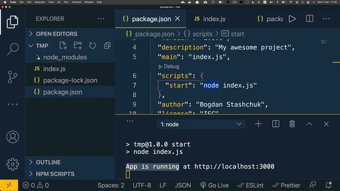Expand the NPM Scripts section
340x191 pixels.
pos(70,174)
